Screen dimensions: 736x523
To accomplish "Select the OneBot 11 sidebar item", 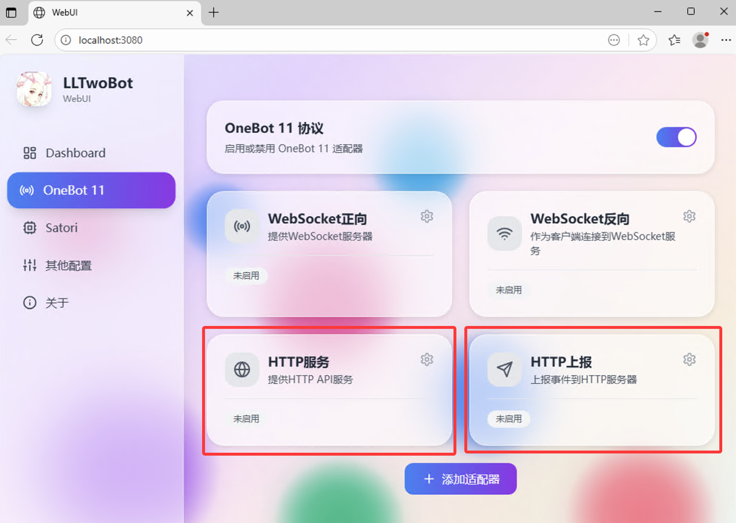I will (91, 190).
